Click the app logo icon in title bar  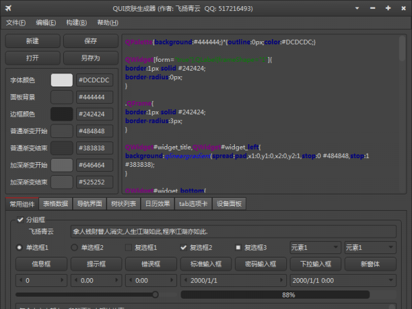[x=8, y=8]
